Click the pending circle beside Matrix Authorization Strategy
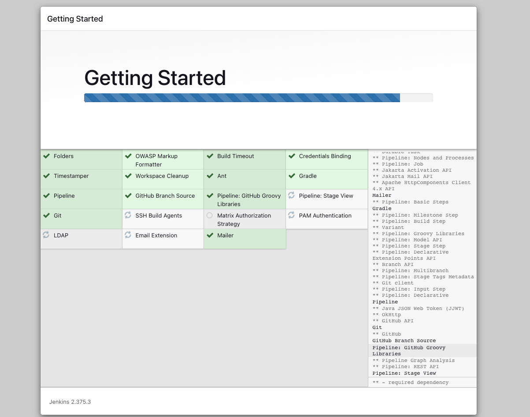Viewport: 530px width, 417px height. (210, 215)
